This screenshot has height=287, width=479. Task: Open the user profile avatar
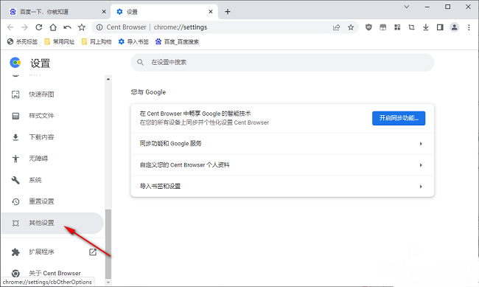pos(454,27)
